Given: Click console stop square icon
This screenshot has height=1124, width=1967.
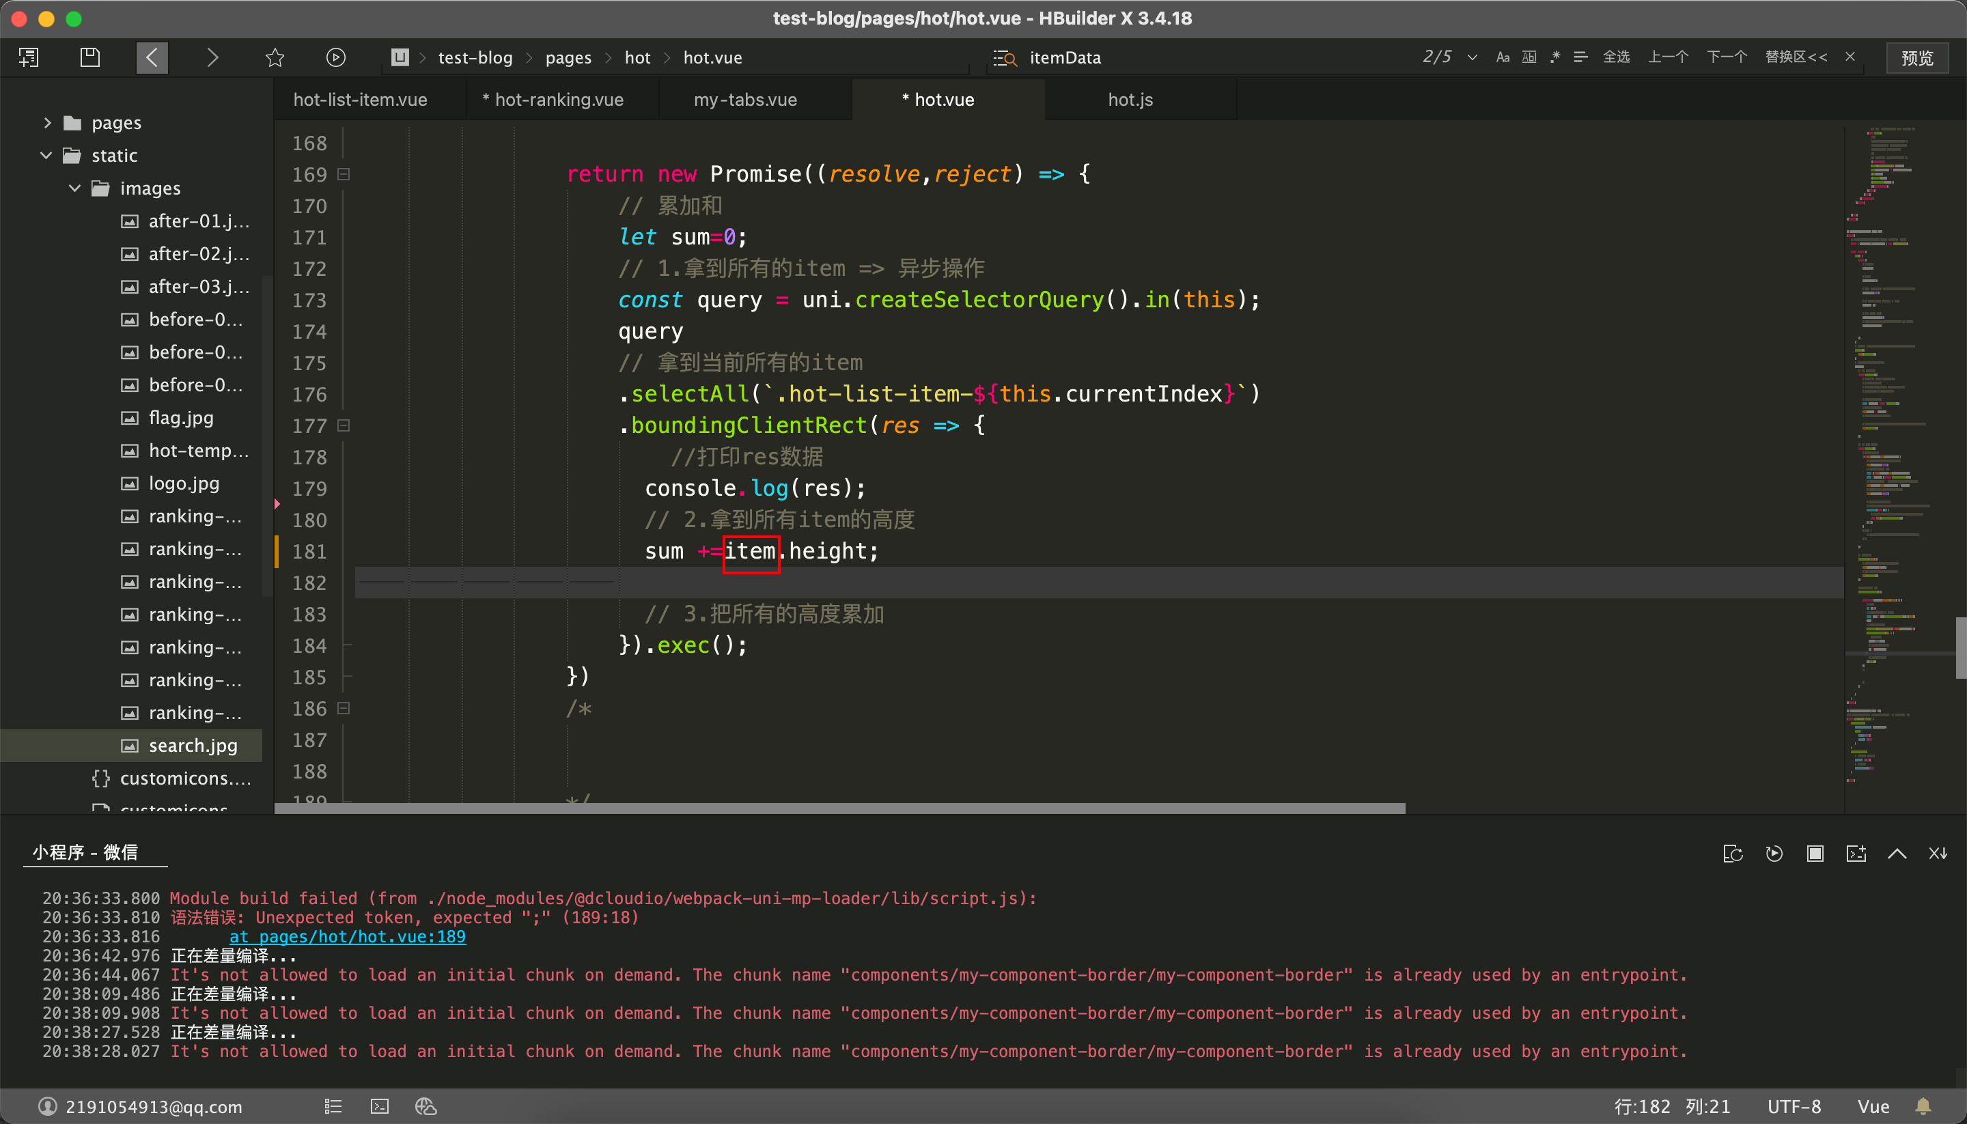Looking at the screenshot, I should point(1815,853).
